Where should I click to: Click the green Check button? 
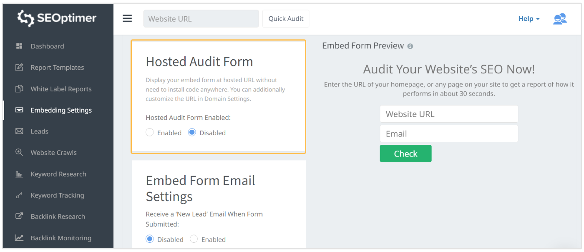click(x=405, y=154)
